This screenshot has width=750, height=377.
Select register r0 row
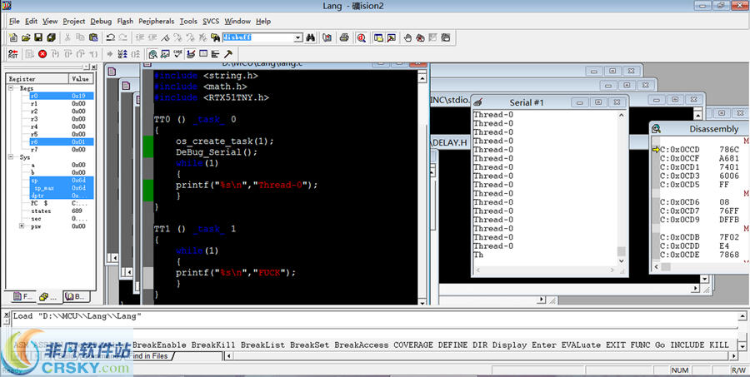61,96
